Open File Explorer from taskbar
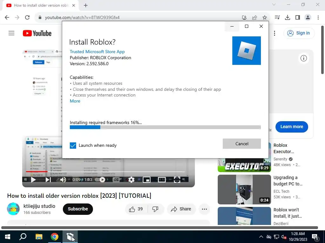Screen dimensions: 325x243 (x=39, y=237)
